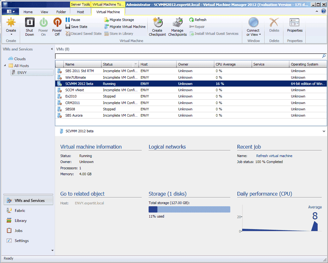Screen dimensions: 328x263
Task: Open the help question mark icon
Action: click(x=323, y=11)
